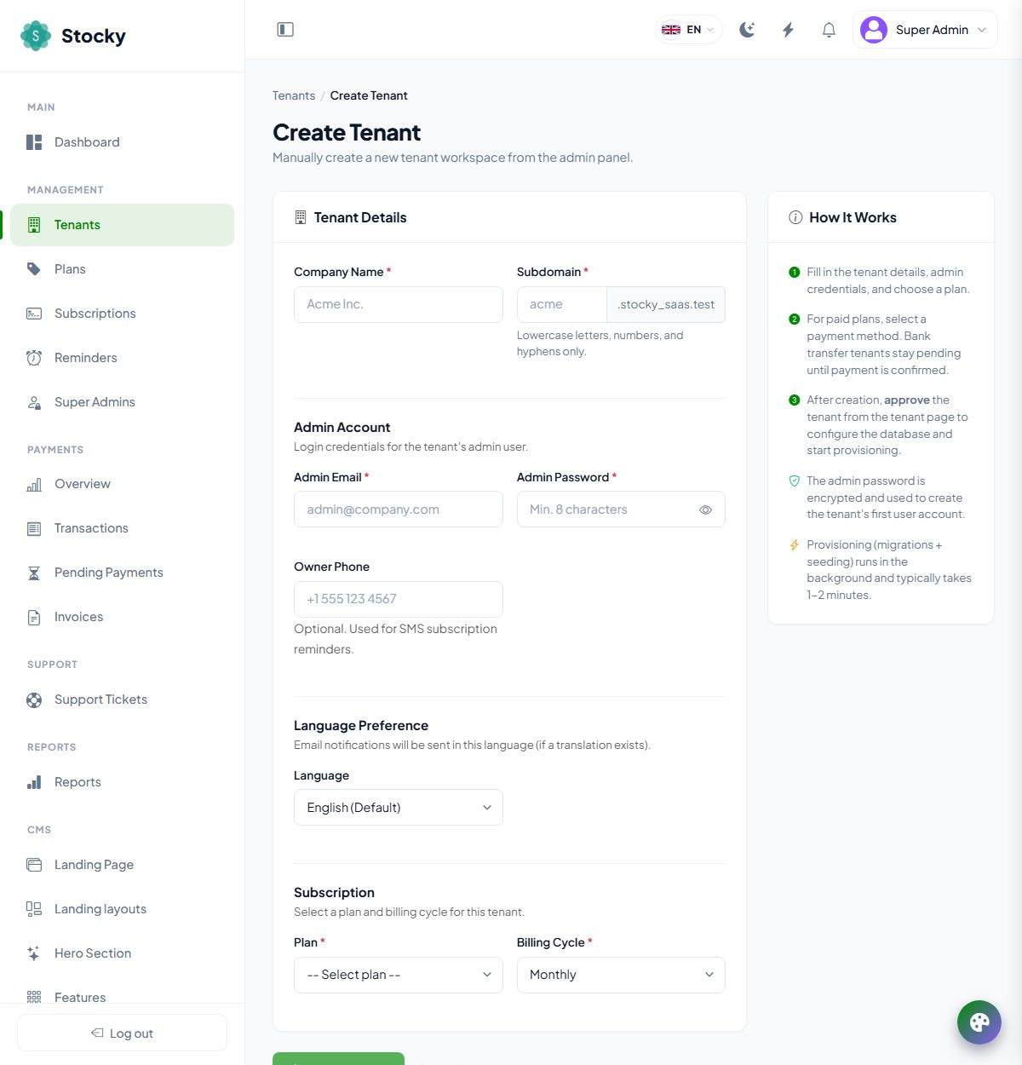This screenshot has width=1022, height=1065.
Task: Click the Overview chart icon
Action: click(34, 484)
